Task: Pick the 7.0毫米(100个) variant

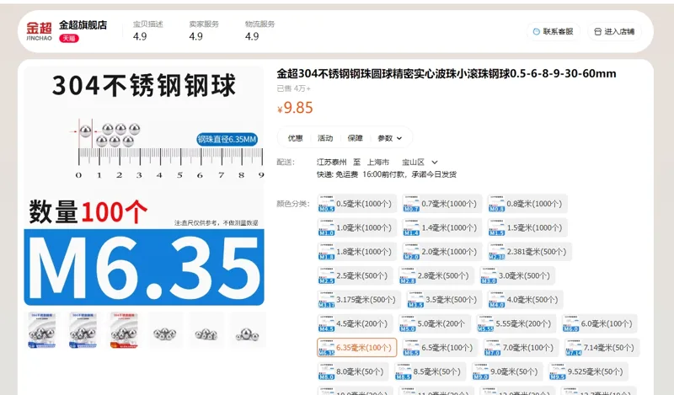Action: coord(521,348)
